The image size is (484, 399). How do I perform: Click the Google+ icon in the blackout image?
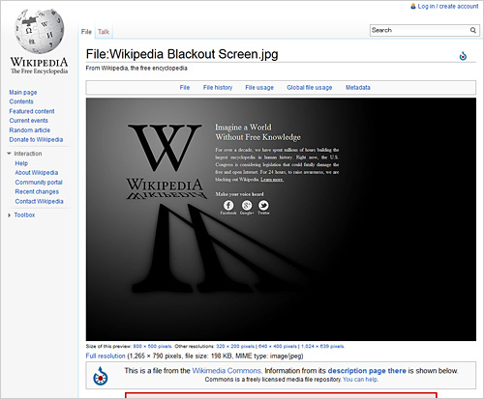click(x=247, y=205)
